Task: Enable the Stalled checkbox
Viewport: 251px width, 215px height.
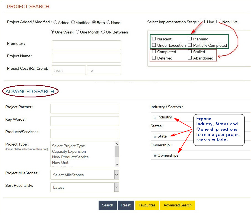Action: tap(190, 52)
